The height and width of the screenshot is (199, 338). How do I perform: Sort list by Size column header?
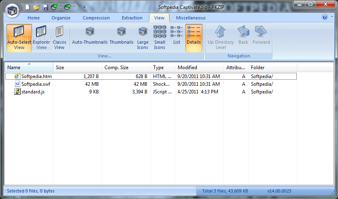tap(78, 68)
